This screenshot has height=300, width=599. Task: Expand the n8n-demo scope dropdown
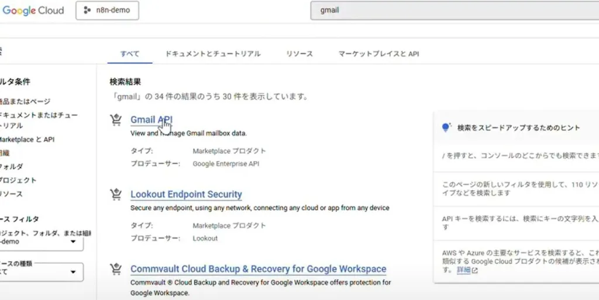(42, 242)
